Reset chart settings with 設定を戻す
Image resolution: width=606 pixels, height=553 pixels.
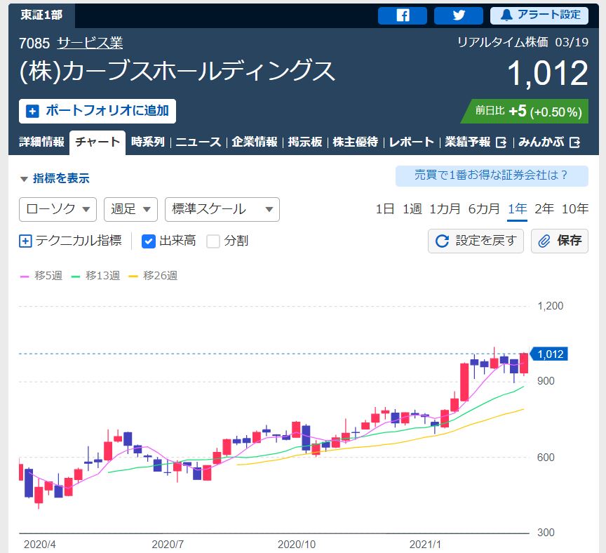(476, 241)
